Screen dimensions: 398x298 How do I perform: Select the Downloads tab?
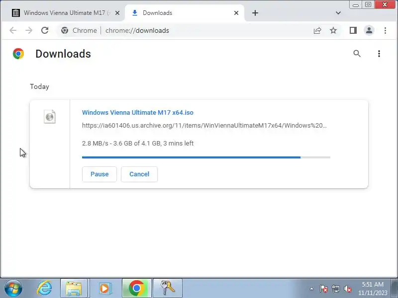[x=185, y=13]
